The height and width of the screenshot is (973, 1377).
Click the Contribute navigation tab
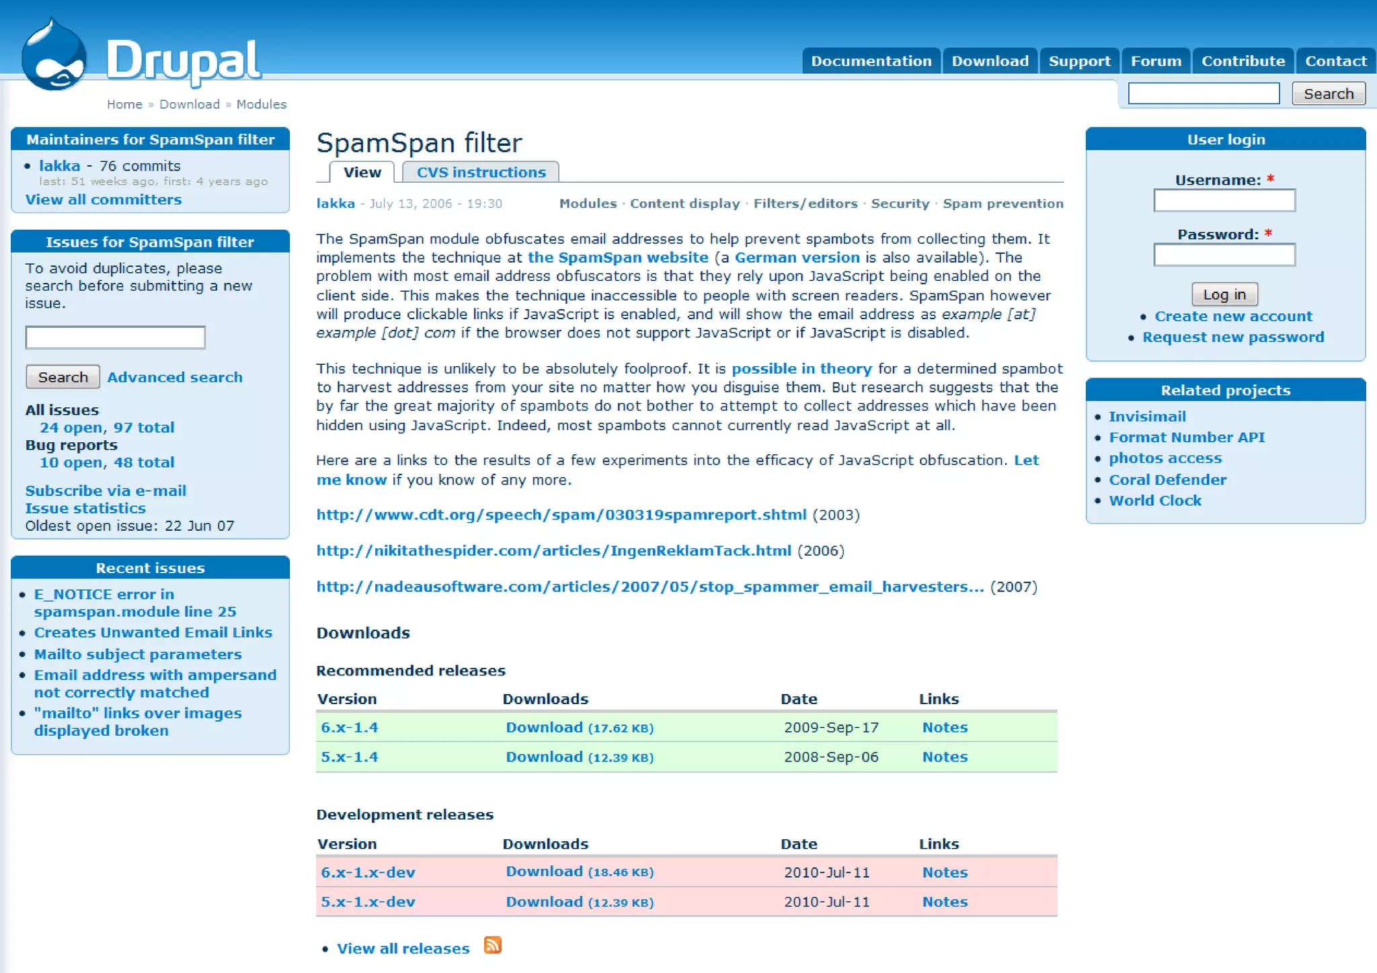(x=1243, y=61)
